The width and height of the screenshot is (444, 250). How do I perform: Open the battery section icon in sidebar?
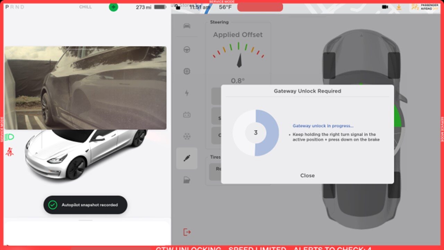pos(187,115)
